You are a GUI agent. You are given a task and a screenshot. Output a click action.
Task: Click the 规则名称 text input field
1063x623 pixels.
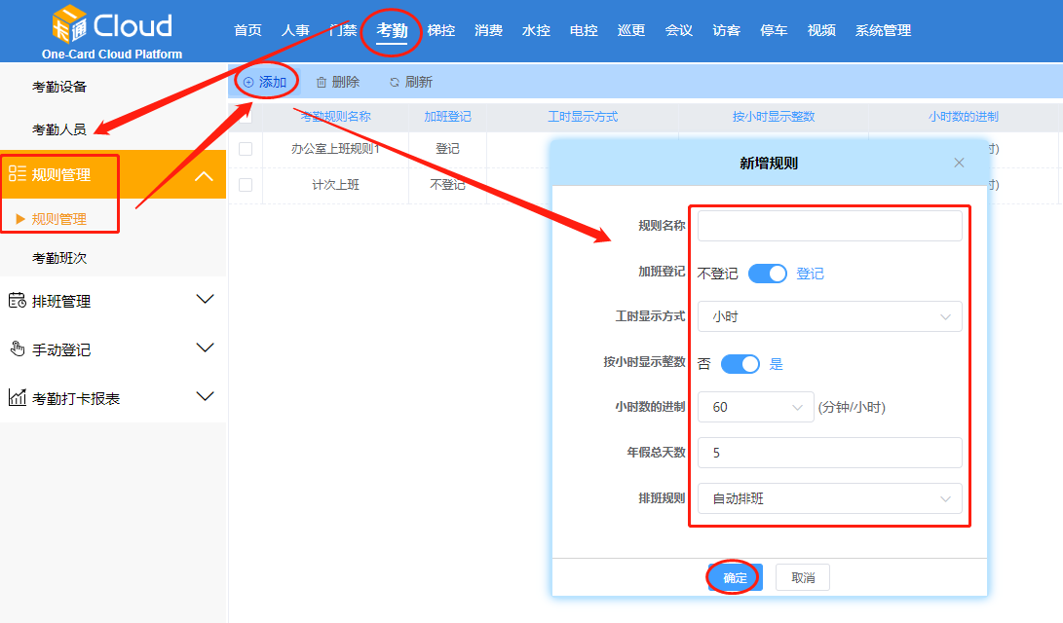tap(829, 226)
